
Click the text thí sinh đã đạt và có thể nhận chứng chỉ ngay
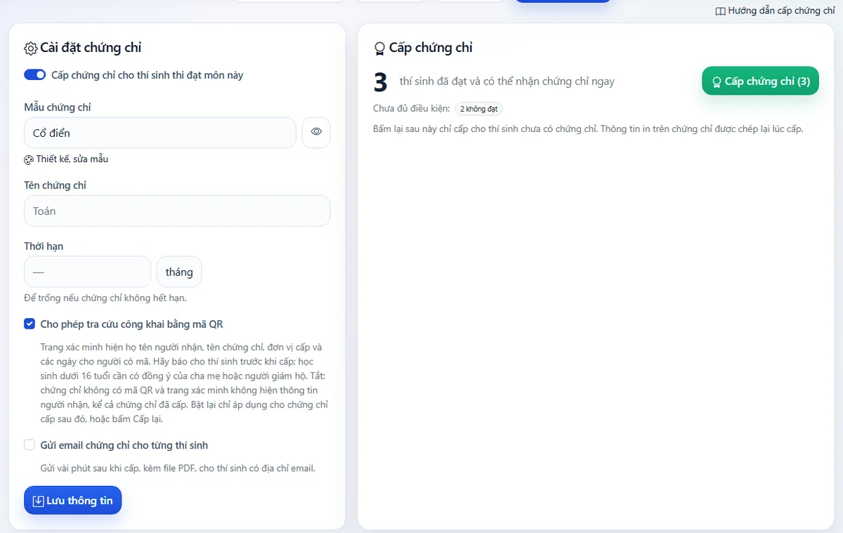point(507,81)
